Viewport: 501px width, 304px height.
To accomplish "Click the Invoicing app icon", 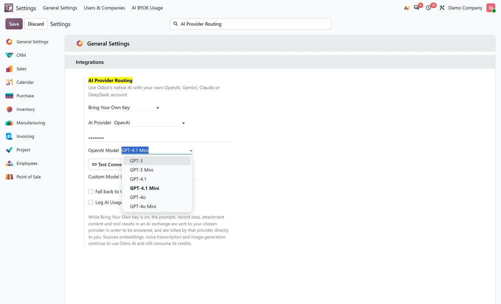I will click(x=9, y=136).
